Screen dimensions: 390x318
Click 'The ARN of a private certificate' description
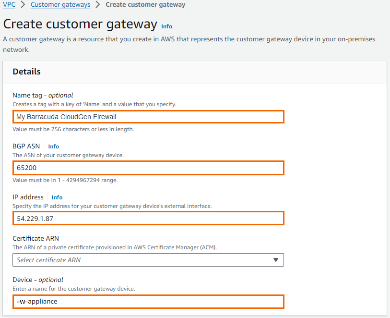[115, 247]
